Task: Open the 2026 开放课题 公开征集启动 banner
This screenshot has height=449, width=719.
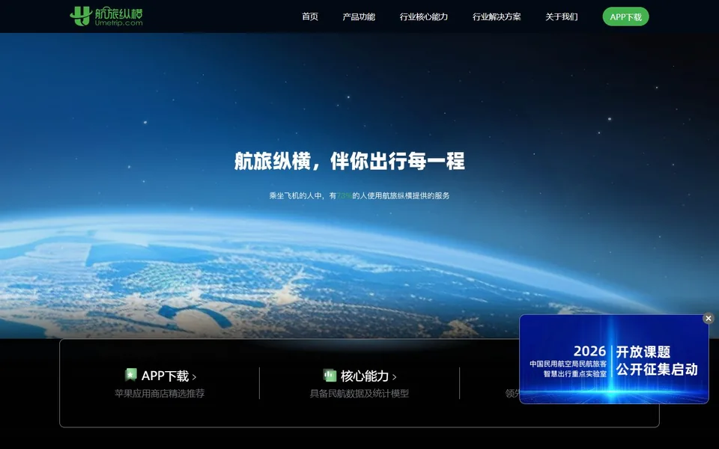Action: pyautogui.click(x=613, y=359)
